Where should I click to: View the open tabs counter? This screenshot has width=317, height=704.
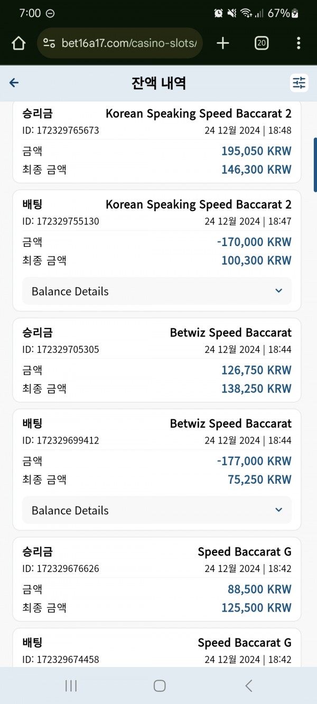[x=262, y=43]
